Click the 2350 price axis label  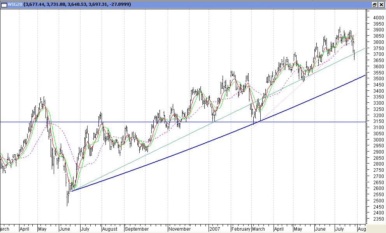378,219
